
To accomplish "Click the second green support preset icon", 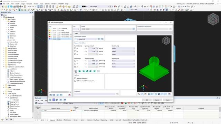I will tap(84, 71).
